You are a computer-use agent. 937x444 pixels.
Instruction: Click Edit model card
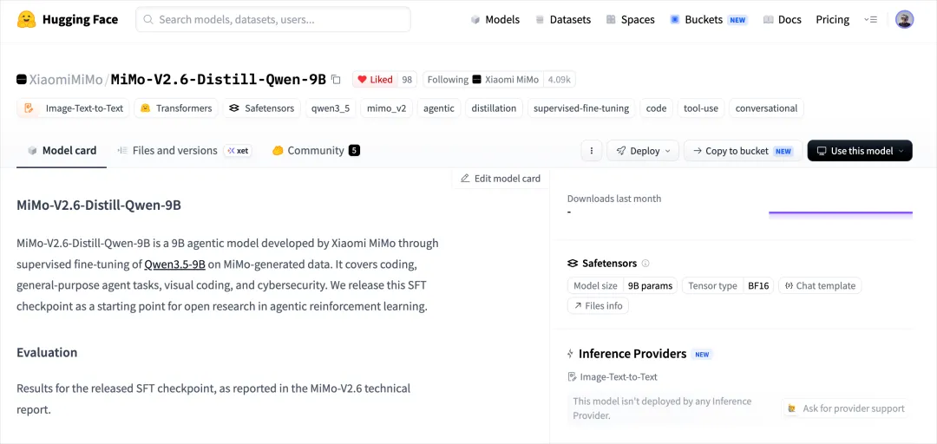point(501,178)
